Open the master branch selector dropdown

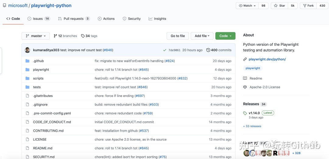pyautogui.click(x=36, y=36)
